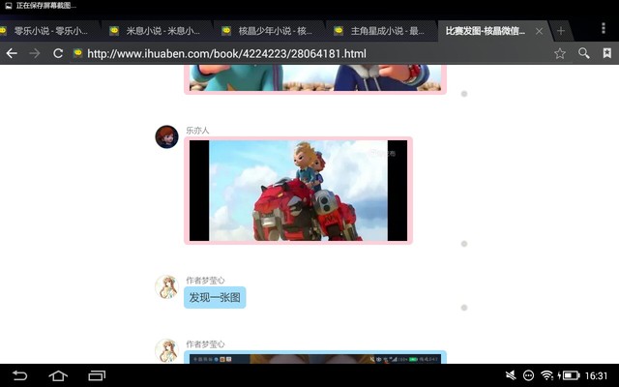Open the red robot dinosaur image
The image size is (619, 387).
(x=299, y=191)
